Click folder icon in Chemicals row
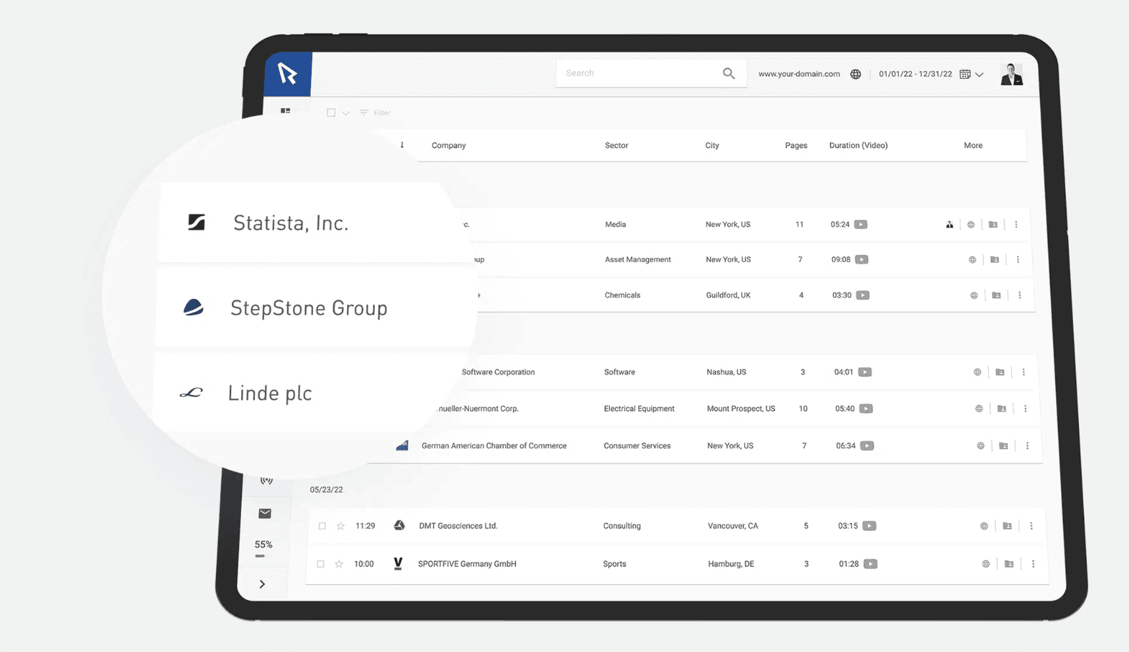This screenshot has width=1129, height=652. [997, 295]
